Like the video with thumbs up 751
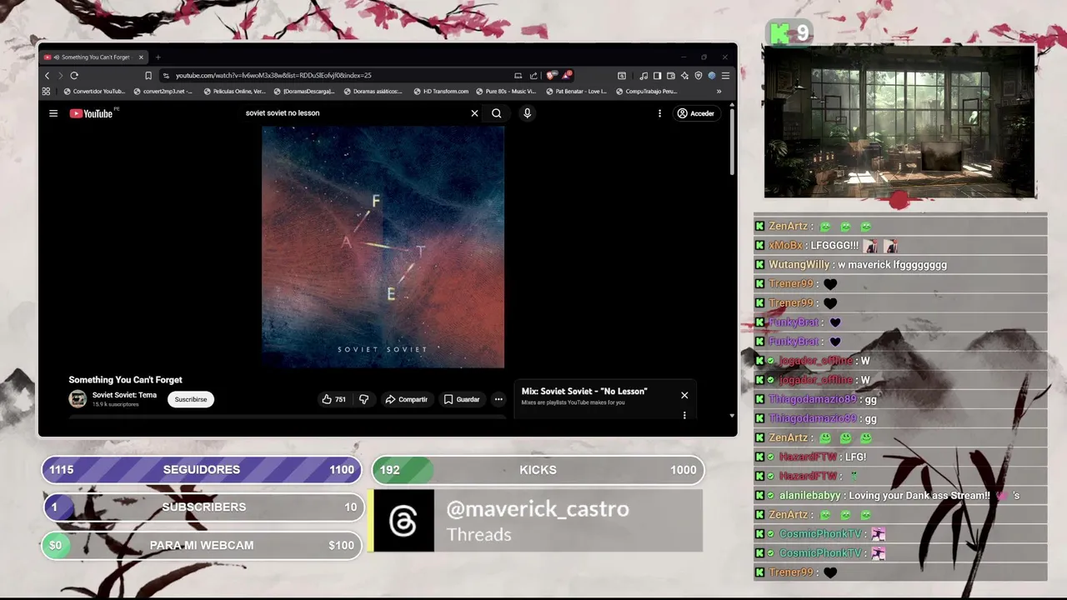The image size is (1067, 600). pyautogui.click(x=334, y=399)
